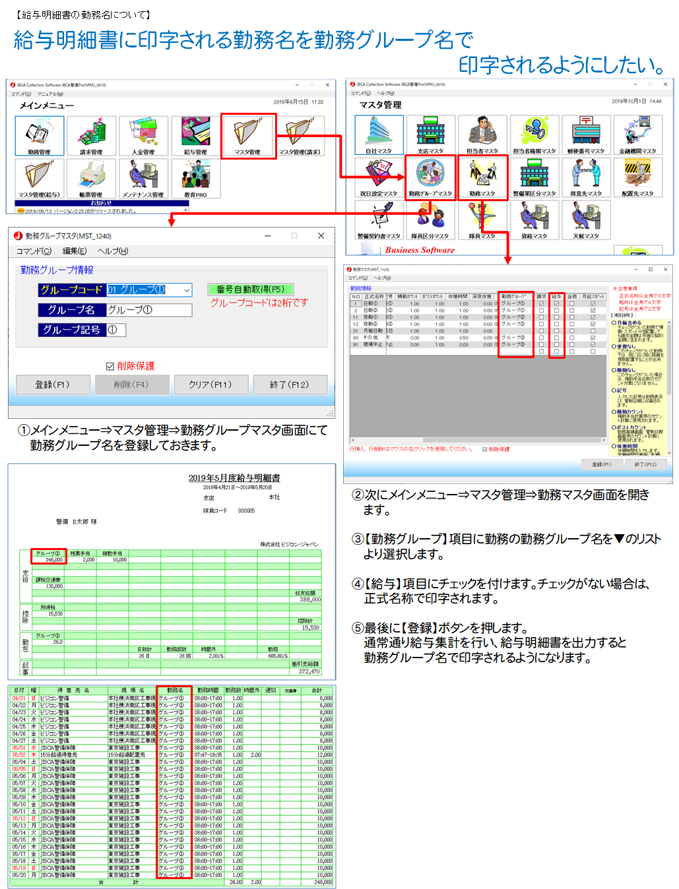The image size is (679, 889).
Task: Open マニュアル(M) menu in main menu window
Action: [x=50, y=94]
